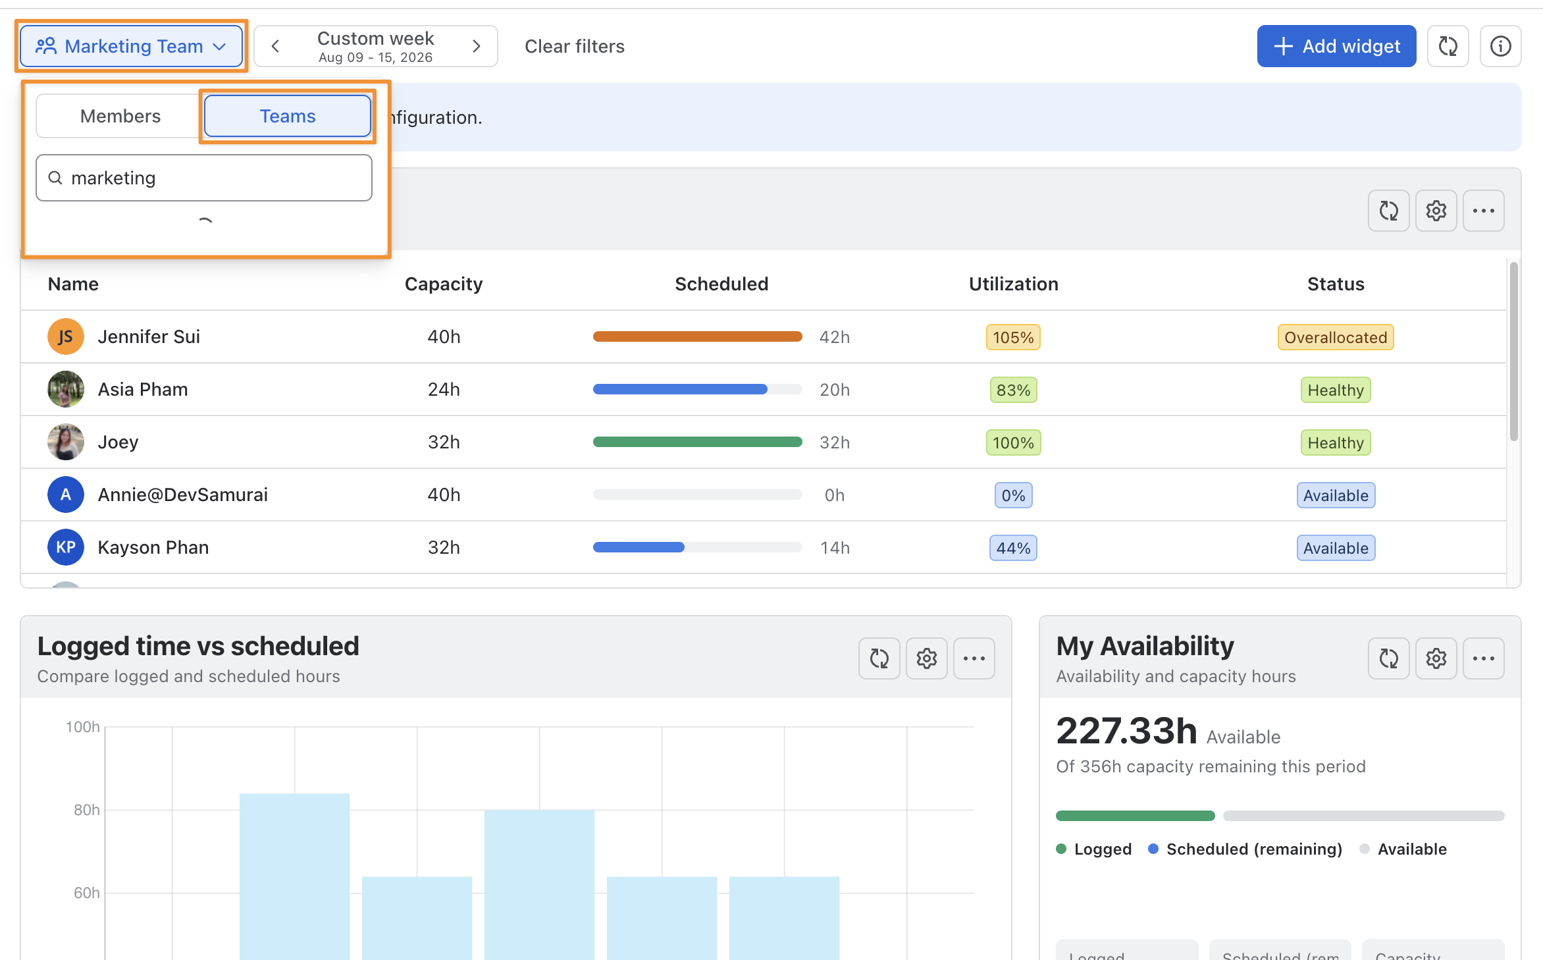Click the Clear filters link
1543x960 pixels.
coord(574,46)
